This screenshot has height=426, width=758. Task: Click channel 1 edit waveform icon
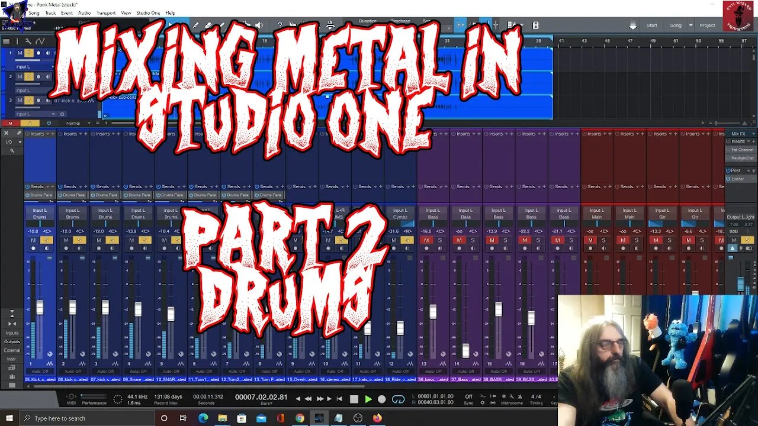click(49, 363)
